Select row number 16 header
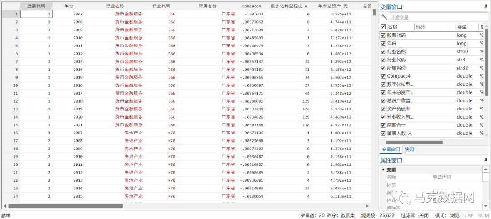Viewport: 491px width, 219px height. 10,133
